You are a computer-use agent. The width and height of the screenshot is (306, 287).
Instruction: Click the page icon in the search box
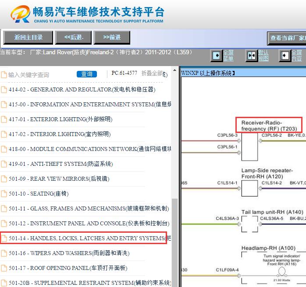point(4,75)
